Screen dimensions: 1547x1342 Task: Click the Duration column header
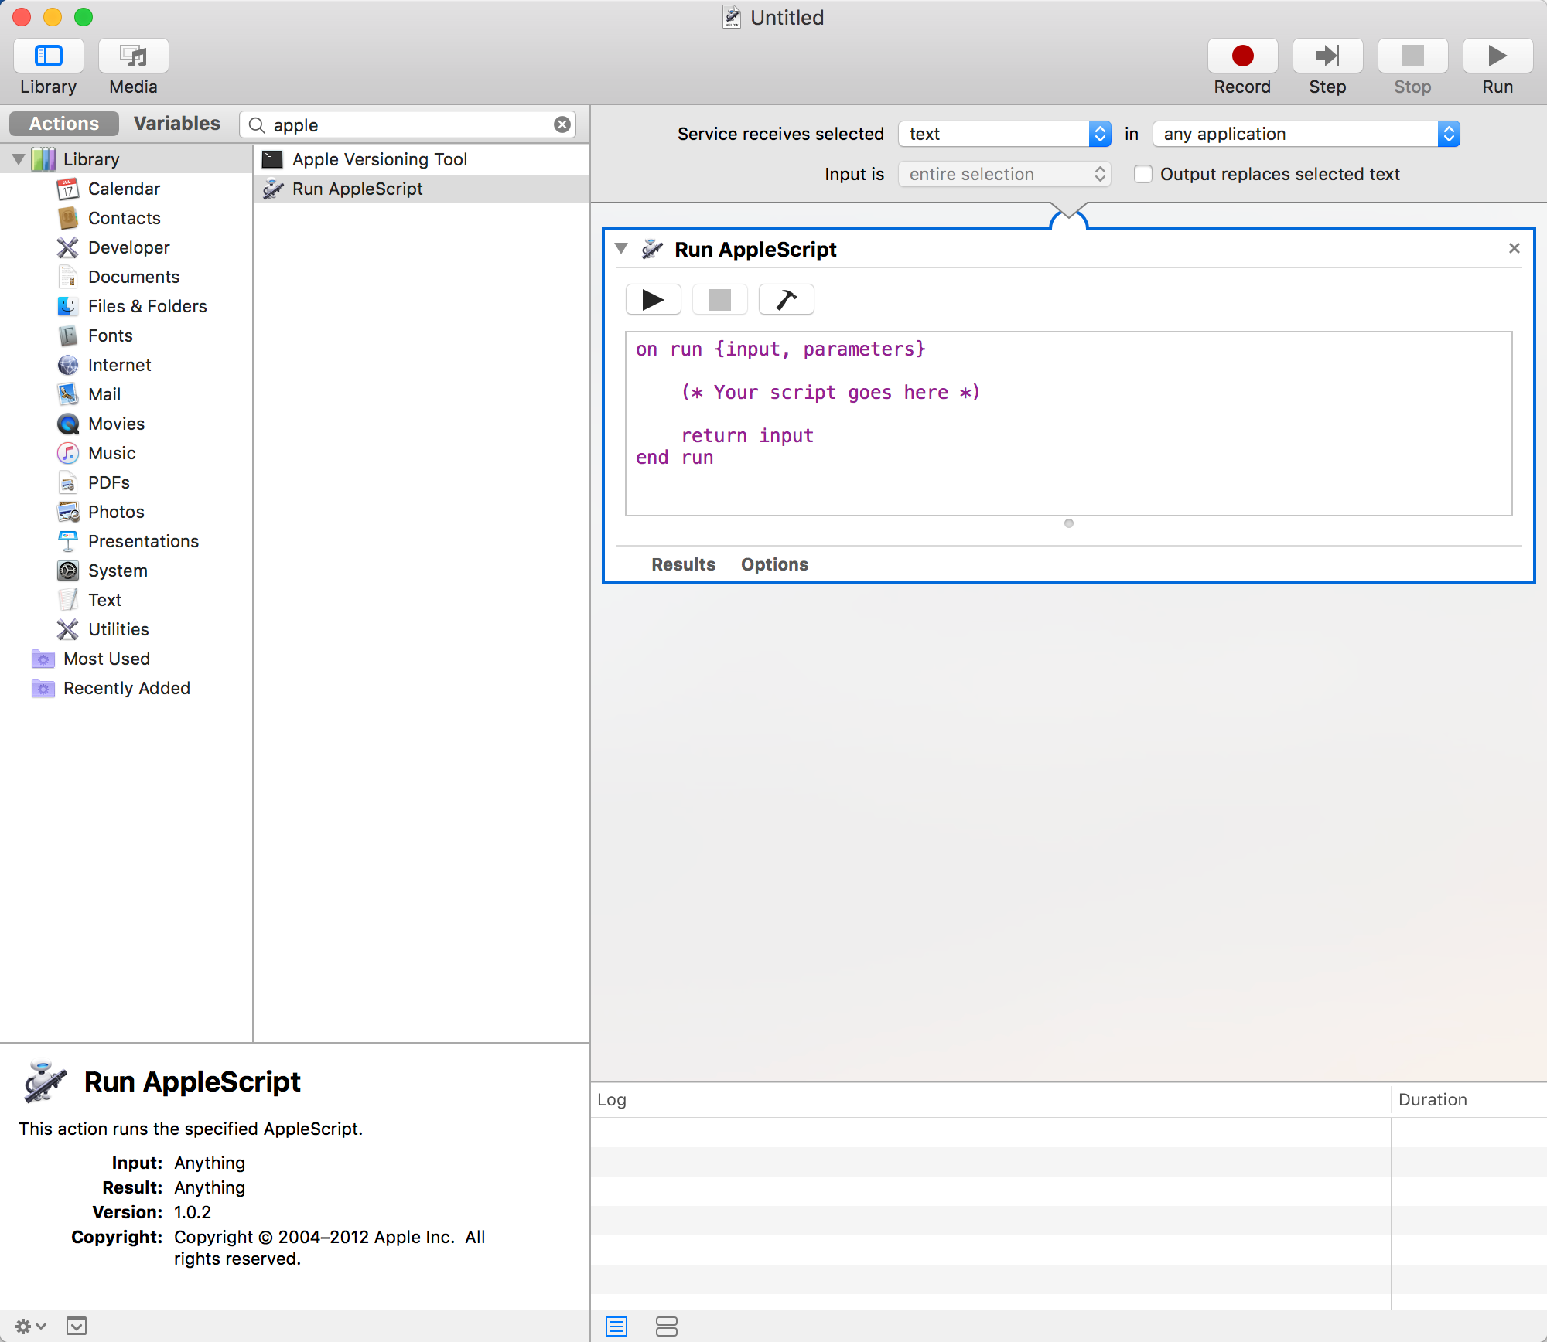1469,1099
